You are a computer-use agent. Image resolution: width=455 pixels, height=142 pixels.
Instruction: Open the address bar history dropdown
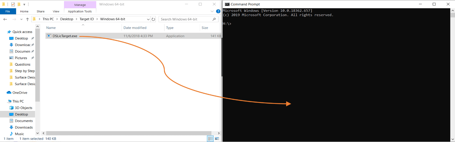(x=148, y=19)
